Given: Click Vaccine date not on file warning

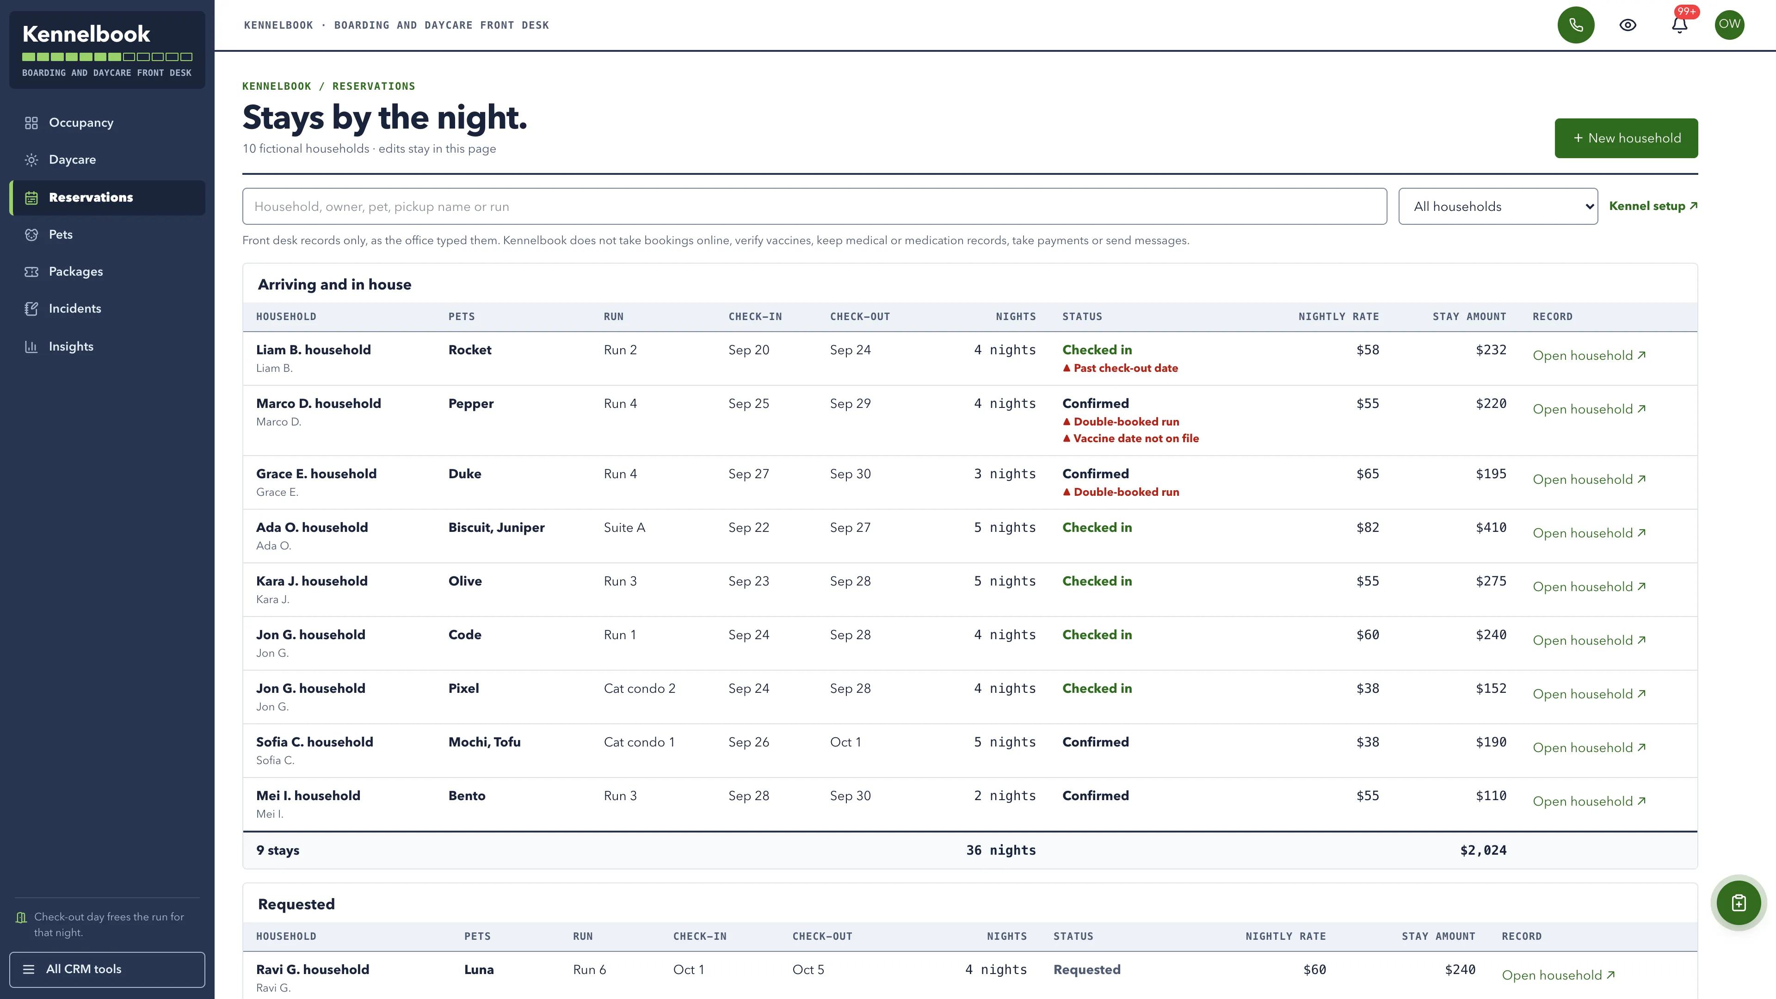Looking at the screenshot, I should pos(1131,438).
